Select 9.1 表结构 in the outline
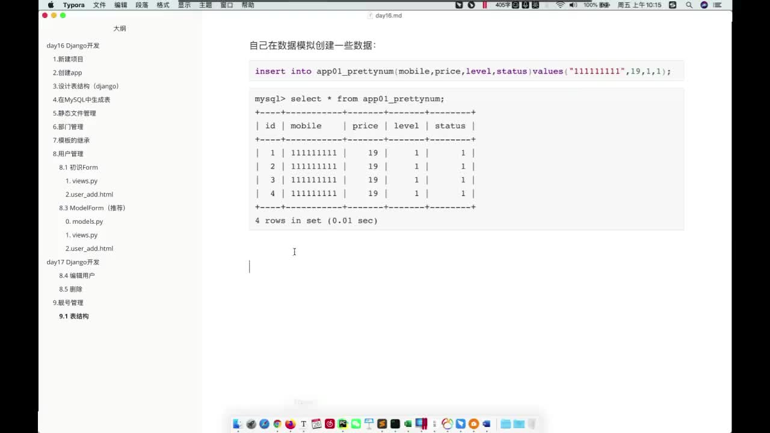The image size is (770, 433). tap(74, 316)
